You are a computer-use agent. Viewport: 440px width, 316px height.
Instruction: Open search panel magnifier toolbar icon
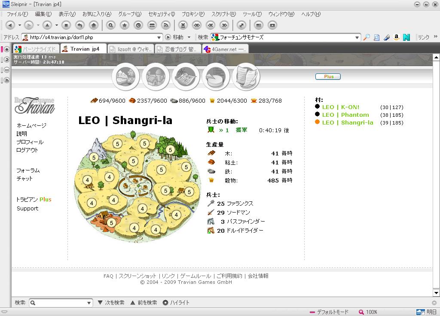[x=111, y=25]
